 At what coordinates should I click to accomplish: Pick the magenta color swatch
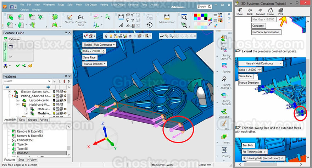[199, 19]
